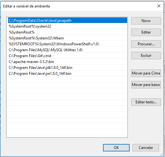Screen dimensions: 165x157
Task: Select the jdk1.8.0_144\bin entry
Action: click(x=68, y=68)
